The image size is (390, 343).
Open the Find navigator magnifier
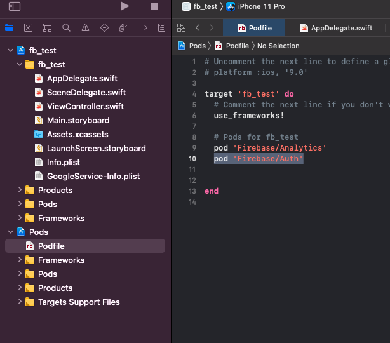tap(66, 27)
